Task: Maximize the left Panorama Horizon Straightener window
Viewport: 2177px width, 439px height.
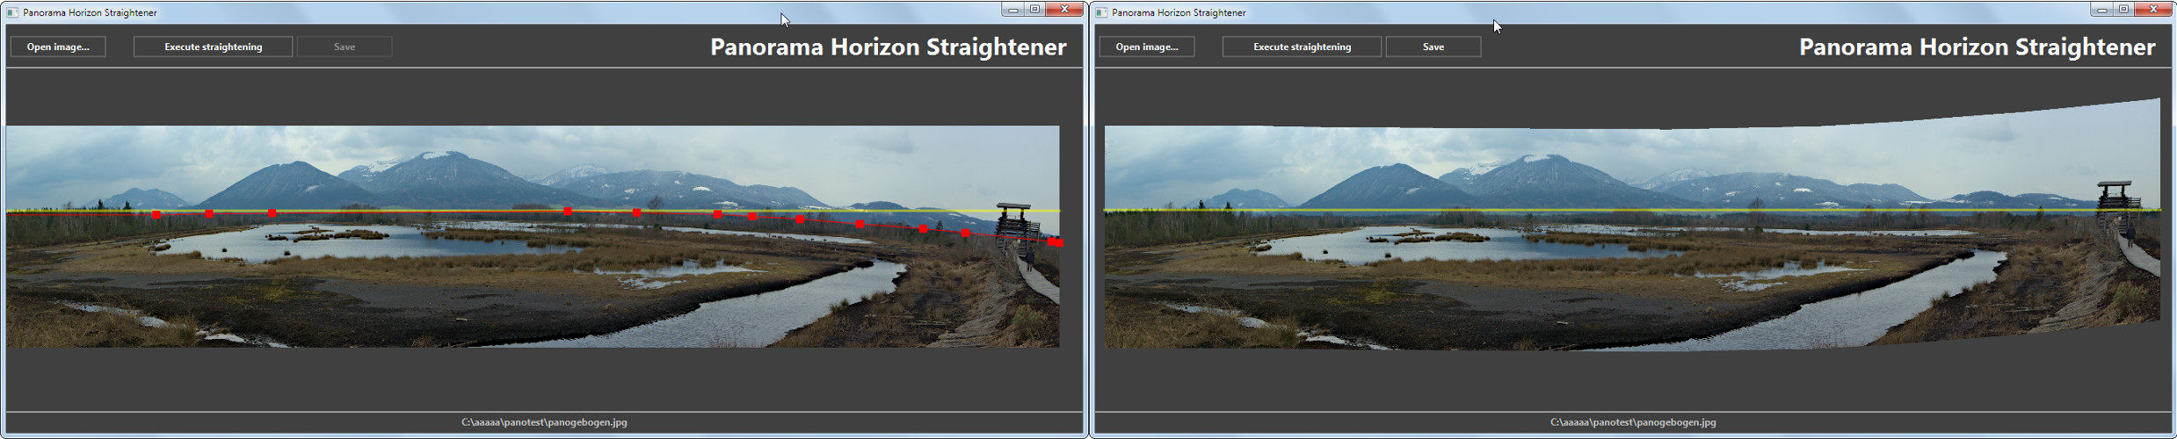Action: 1035,10
